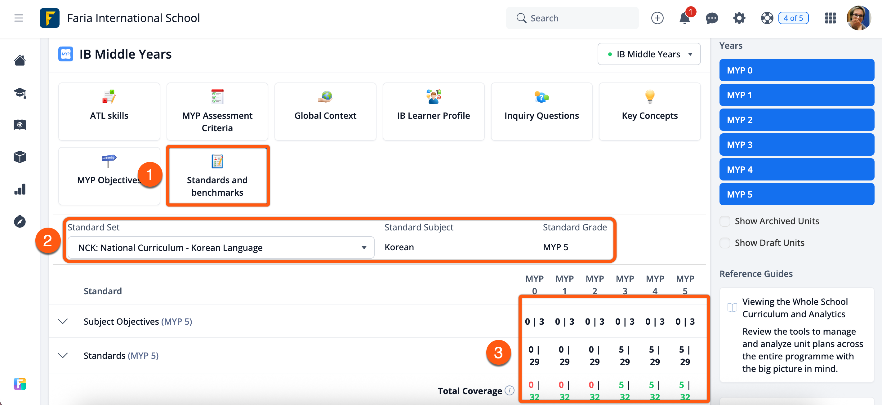The image size is (882, 405).
Task: Click Standards coverage cell for MYP 3
Action: point(625,355)
